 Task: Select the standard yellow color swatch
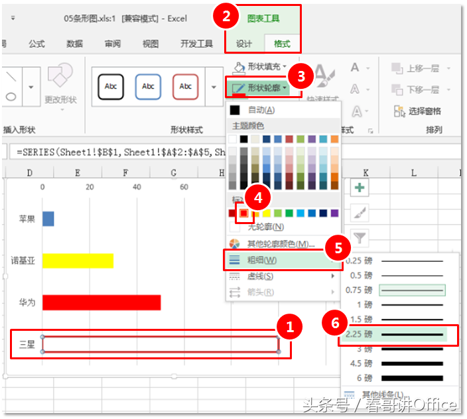(x=266, y=213)
